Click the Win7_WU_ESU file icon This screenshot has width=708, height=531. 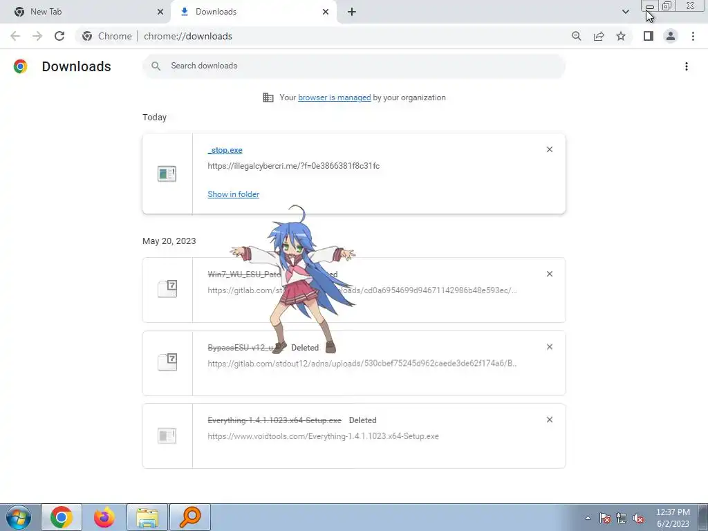(167, 288)
